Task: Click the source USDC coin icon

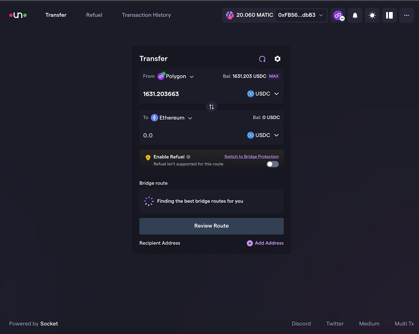Action: tap(251, 94)
